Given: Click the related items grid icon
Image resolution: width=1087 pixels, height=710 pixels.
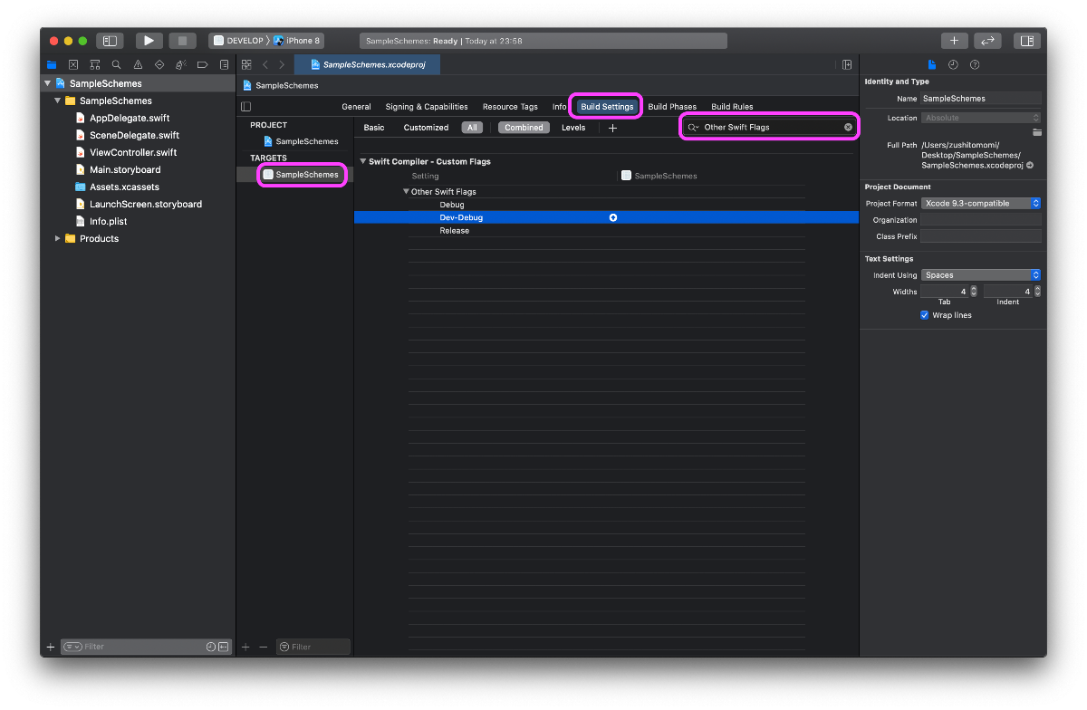Looking at the screenshot, I should tap(246, 65).
